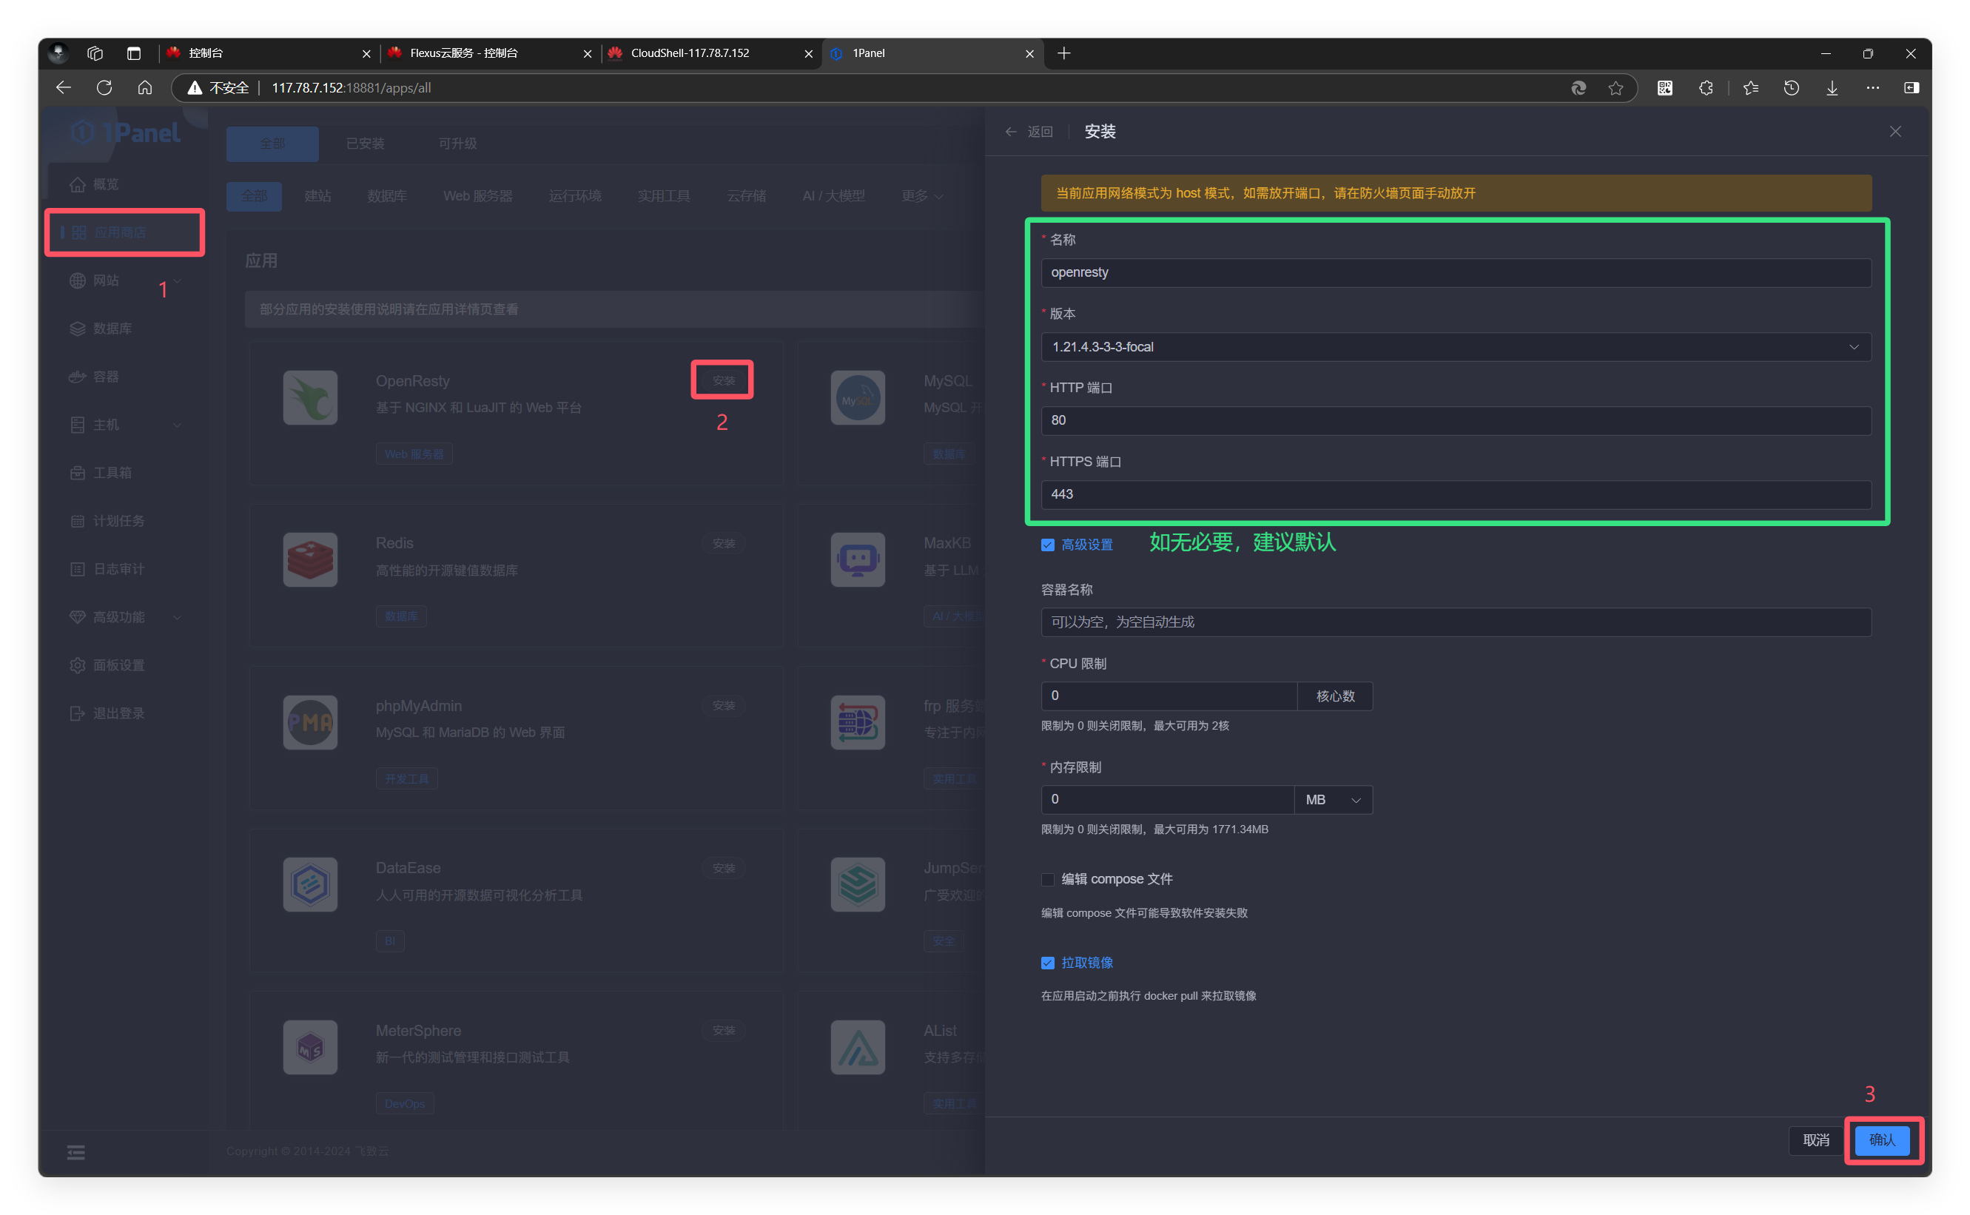This screenshot has height=1215, width=1970.
Task: Toggle the 高级设置 checkbox
Action: tap(1048, 545)
